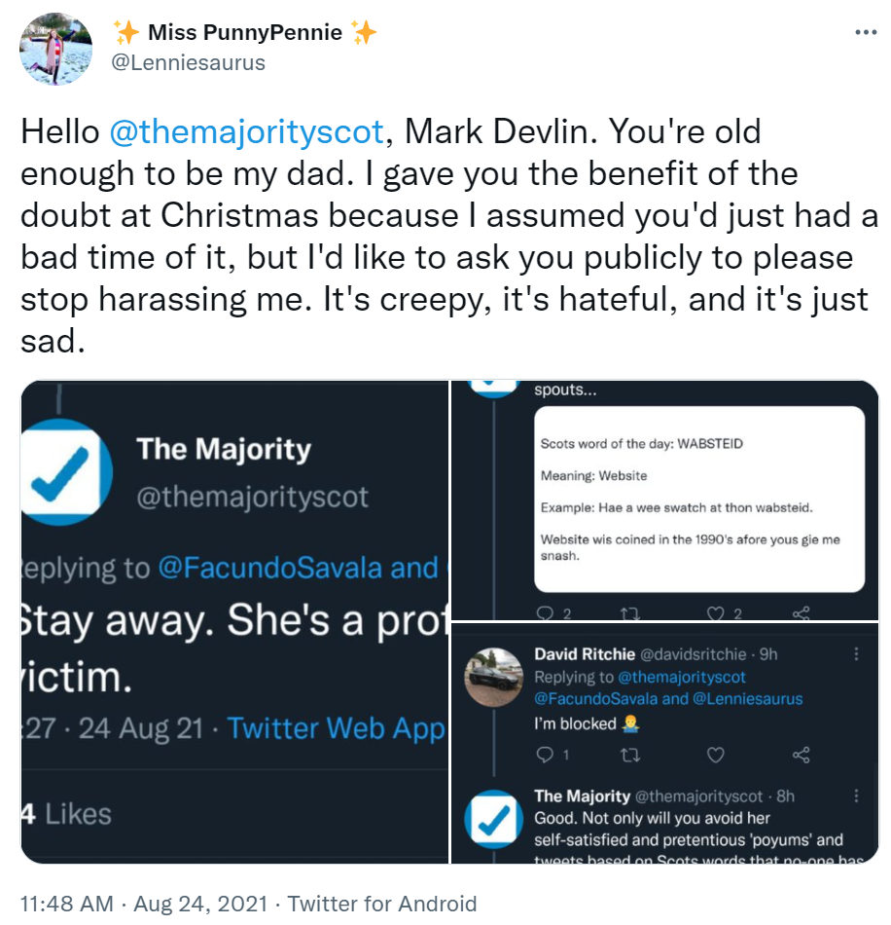Open the tweet's three-dot more options menu

(x=865, y=32)
